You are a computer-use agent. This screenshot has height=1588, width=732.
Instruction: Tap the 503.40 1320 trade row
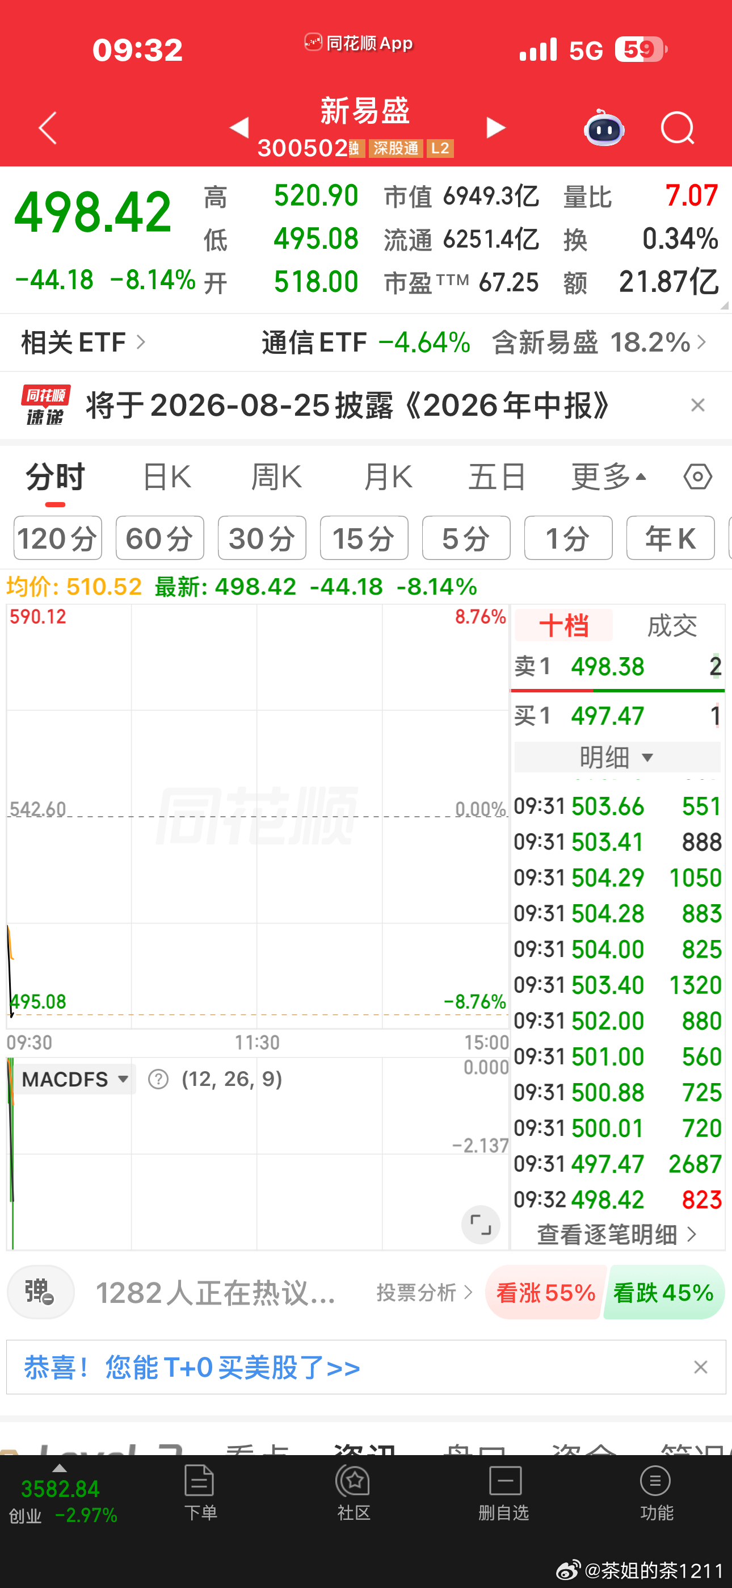pyautogui.click(x=617, y=985)
